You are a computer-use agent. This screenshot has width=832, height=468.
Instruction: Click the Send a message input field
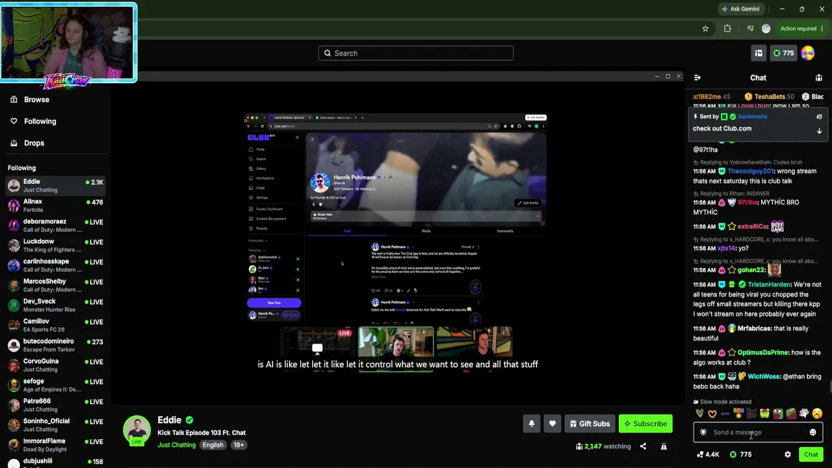(758, 432)
